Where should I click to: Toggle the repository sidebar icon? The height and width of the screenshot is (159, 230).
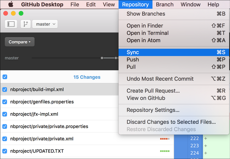click(x=11, y=24)
